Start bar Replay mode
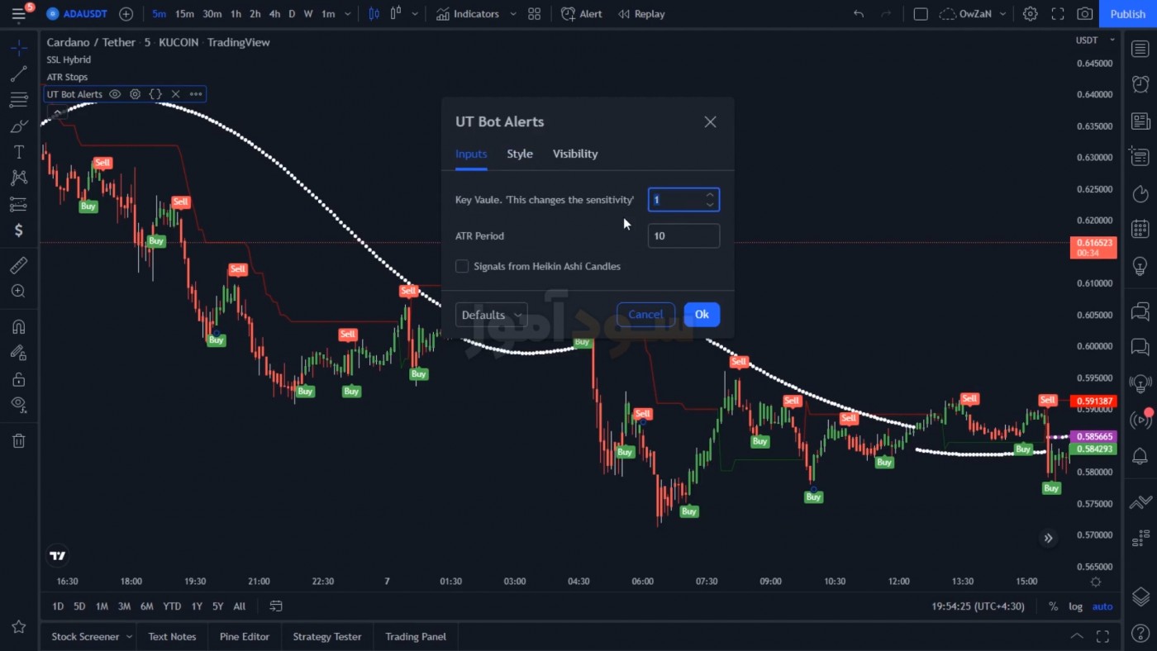1157x651 pixels. pyautogui.click(x=641, y=14)
